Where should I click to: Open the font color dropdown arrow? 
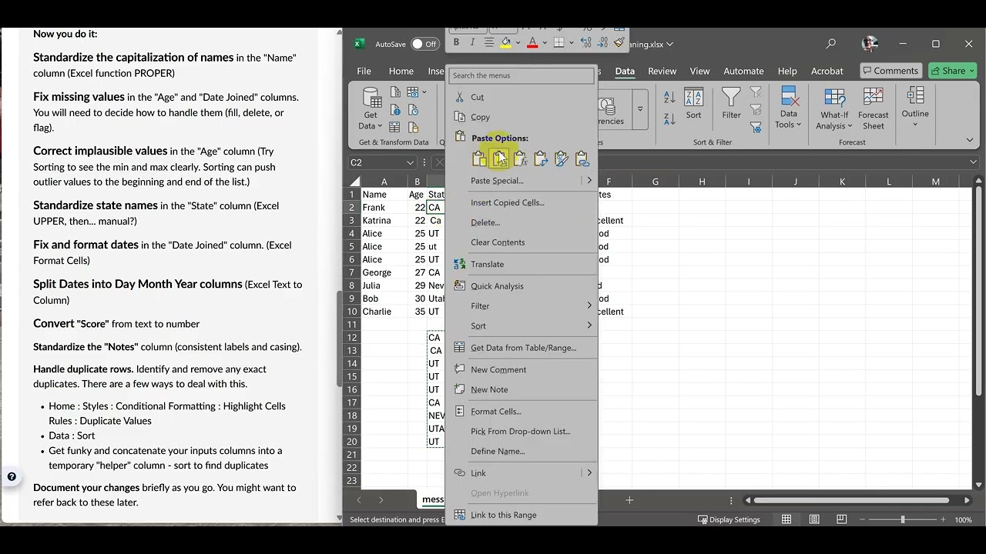(x=543, y=43)
